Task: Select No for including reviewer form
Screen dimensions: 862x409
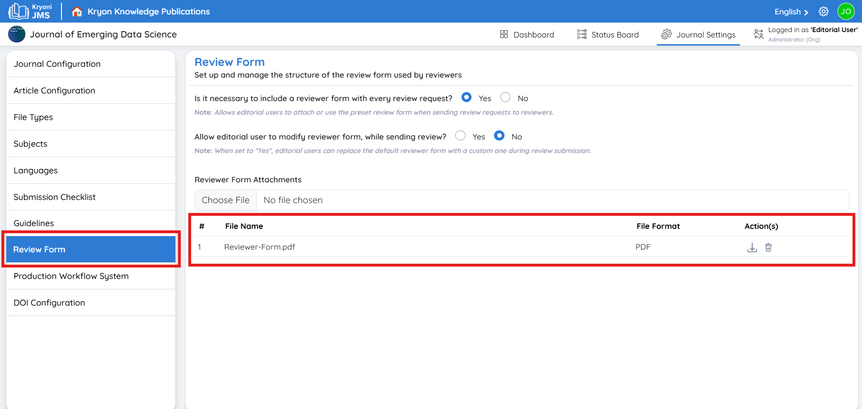Action: (505, 98)
